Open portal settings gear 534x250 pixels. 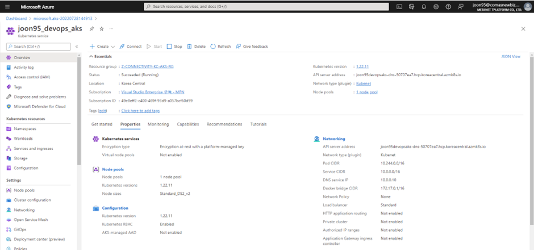pyautogui.click(x=436, y=6)
